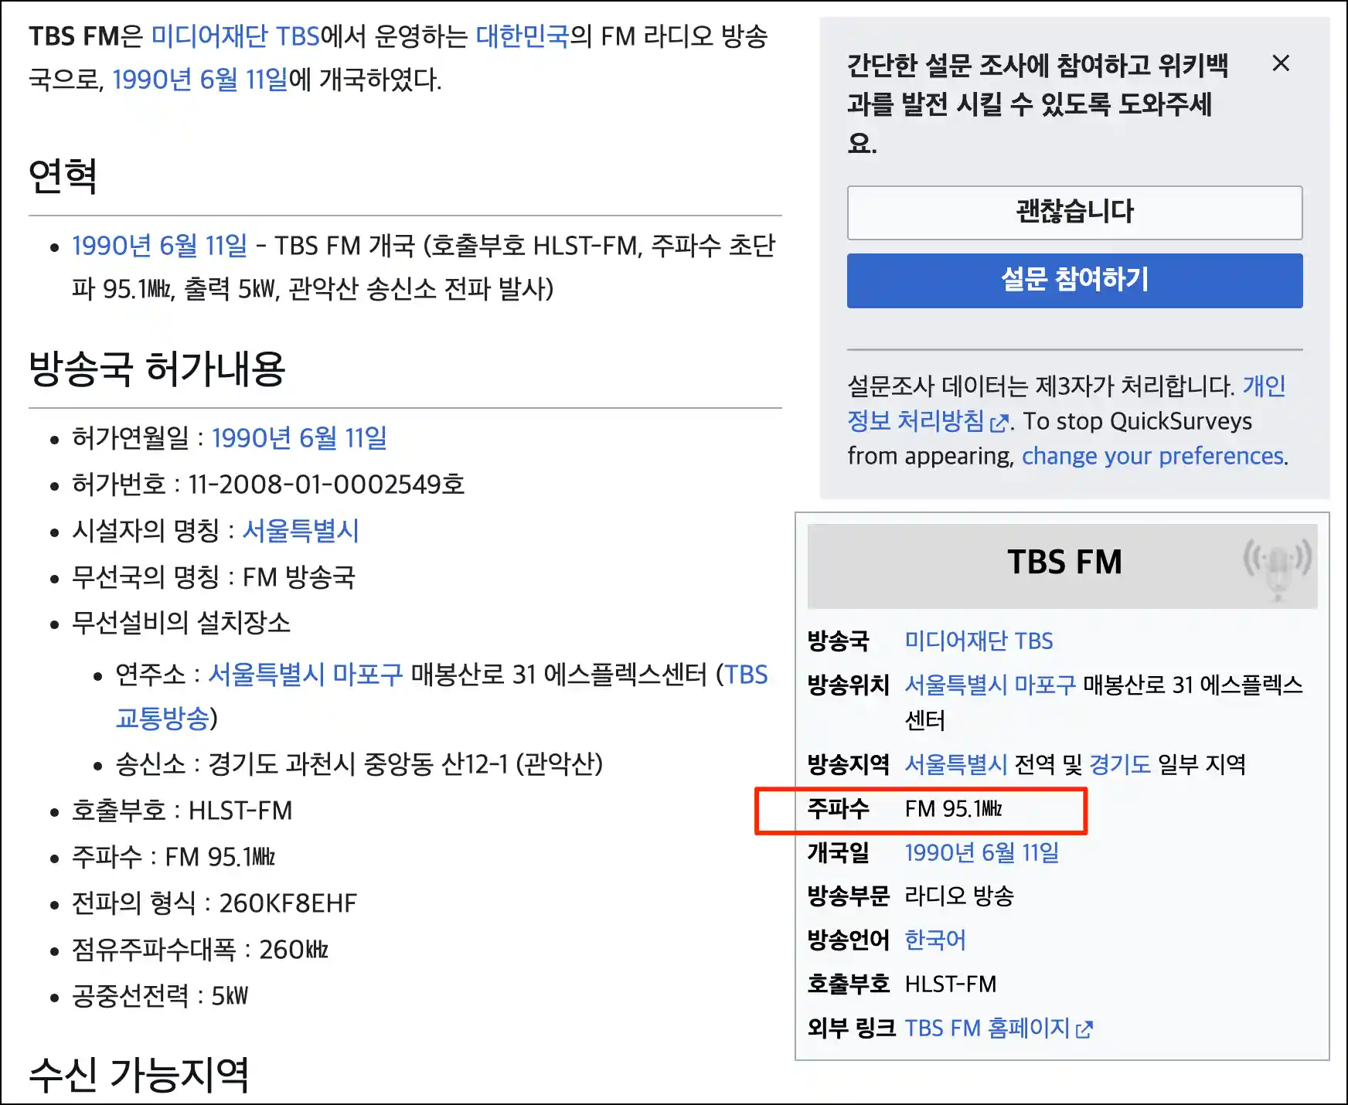Click the 호출부호 : HLST-FM list item

[x=182, y=811]
